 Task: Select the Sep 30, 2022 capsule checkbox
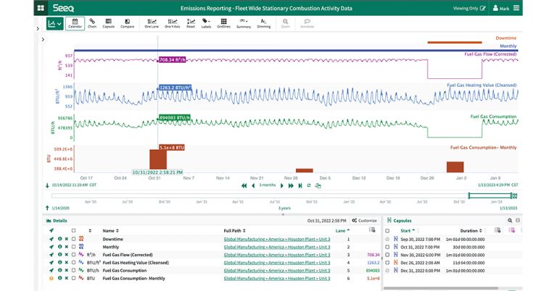pos(388,239)
